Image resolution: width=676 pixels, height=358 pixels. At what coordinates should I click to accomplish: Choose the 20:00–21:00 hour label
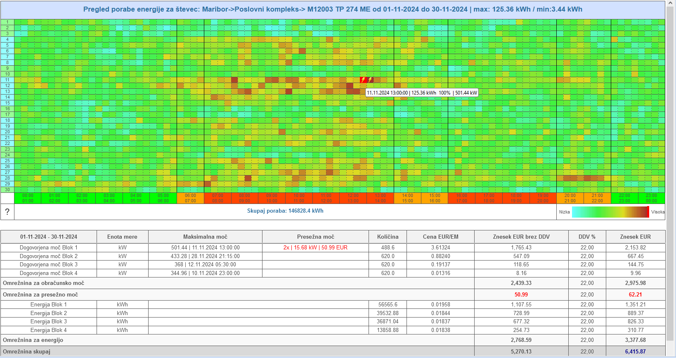tap(570, 198)
